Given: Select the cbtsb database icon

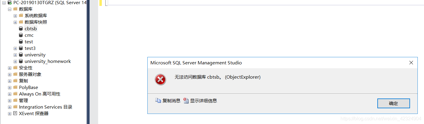Looking at the screenshot, I should (21, 29).
